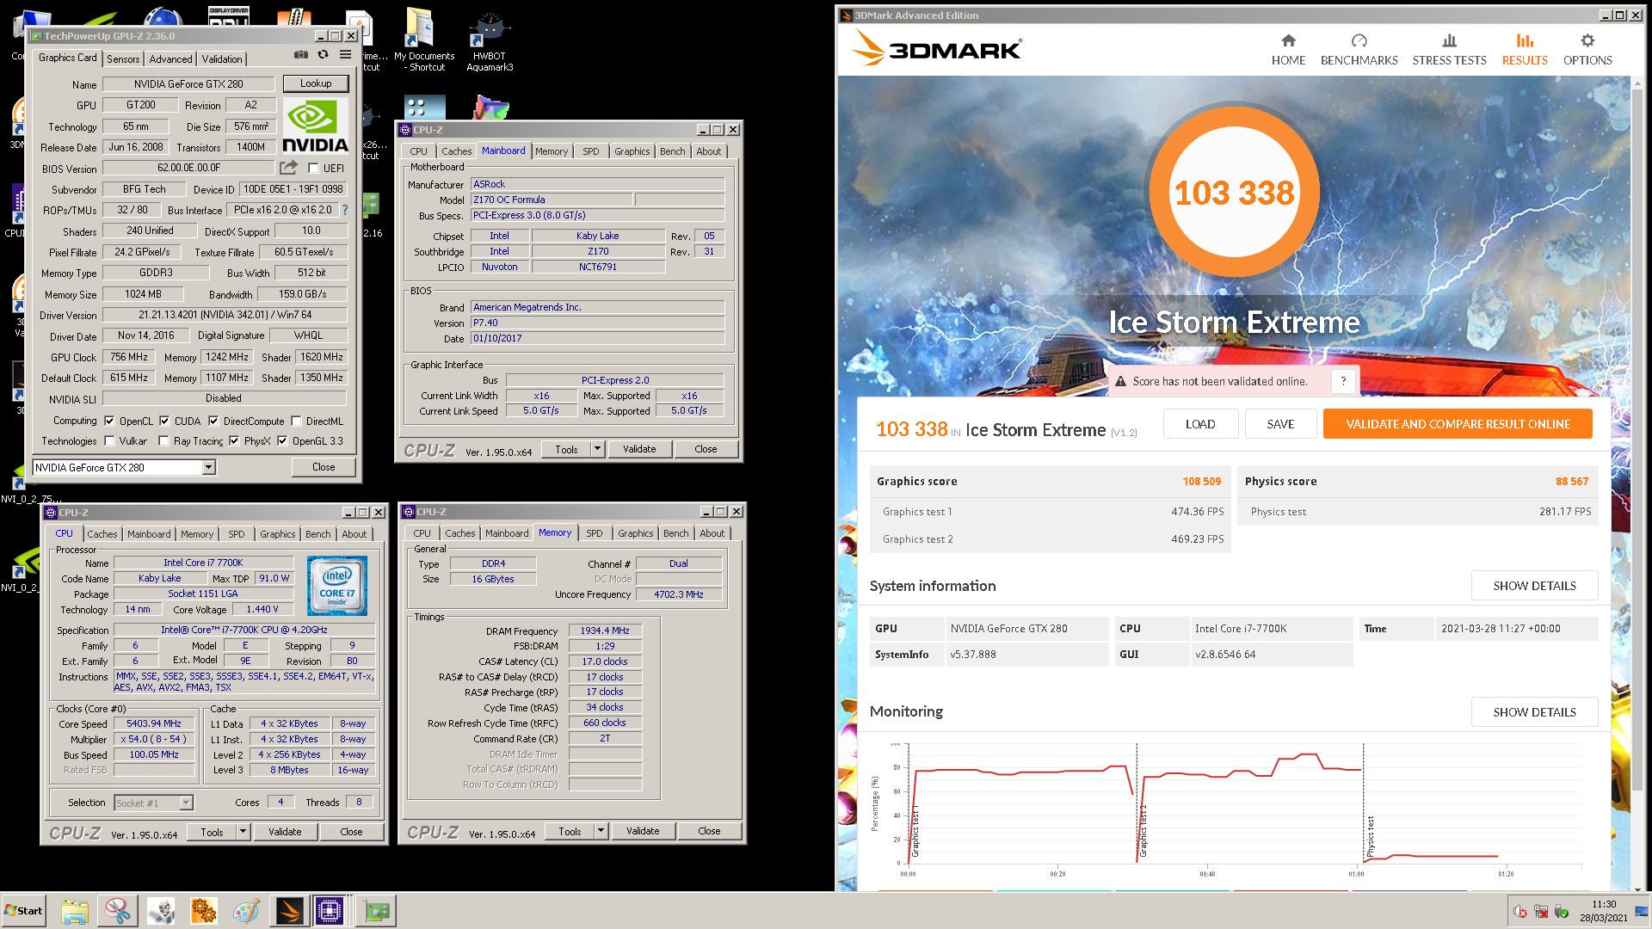Open Paint from the taskbar
Viewport: 1652px width, 929px height.
[x=246, y=911]
